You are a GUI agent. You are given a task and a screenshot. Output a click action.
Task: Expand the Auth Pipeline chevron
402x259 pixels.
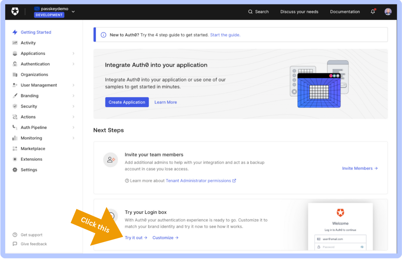(x=73, y=127)
